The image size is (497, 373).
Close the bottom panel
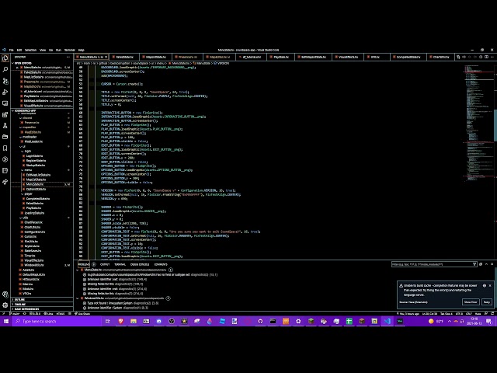[x=492, y=264]
